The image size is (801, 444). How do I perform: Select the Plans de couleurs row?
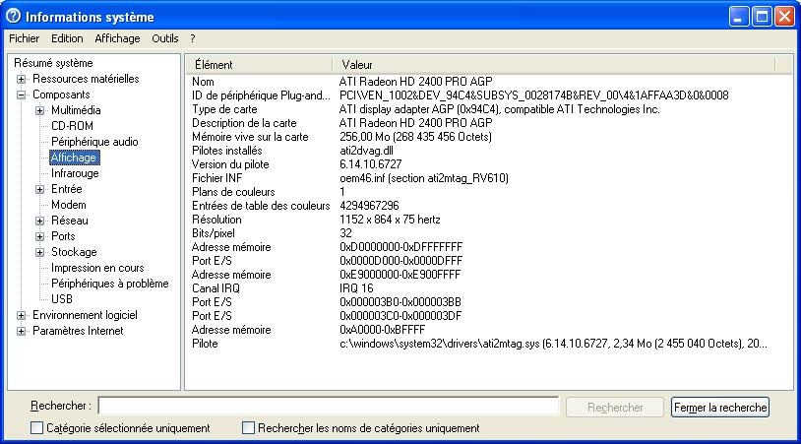tap(489, 192)
